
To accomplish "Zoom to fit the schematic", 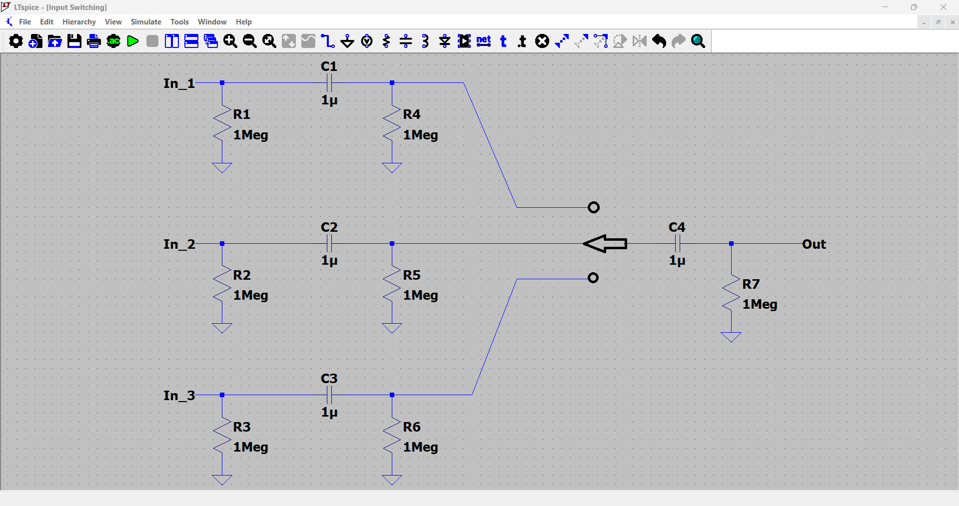I will [x=269, y=41].
